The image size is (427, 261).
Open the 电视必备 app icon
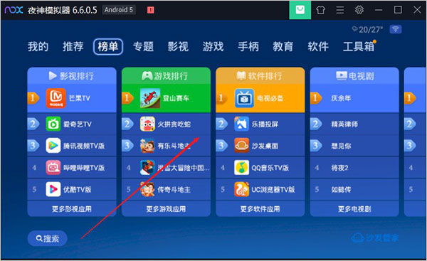[244, 98]
